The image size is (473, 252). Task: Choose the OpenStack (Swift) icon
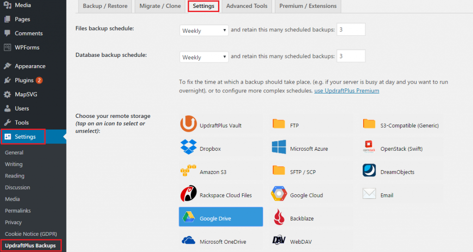369,147
